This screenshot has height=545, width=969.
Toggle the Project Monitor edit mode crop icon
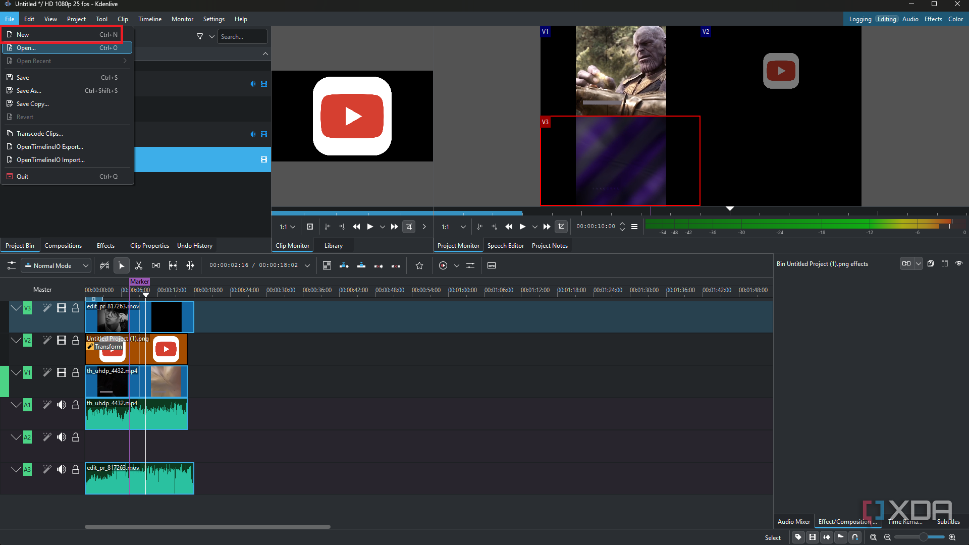(561, 227)
